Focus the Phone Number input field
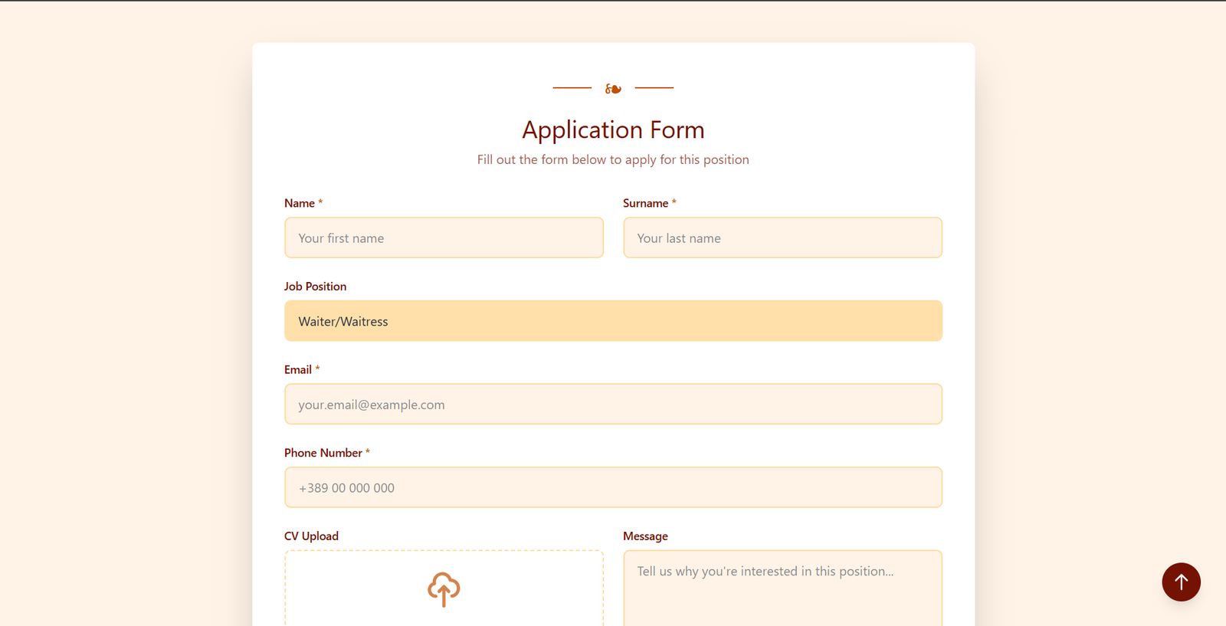The image size is (1226, 626). click(613, 487)
